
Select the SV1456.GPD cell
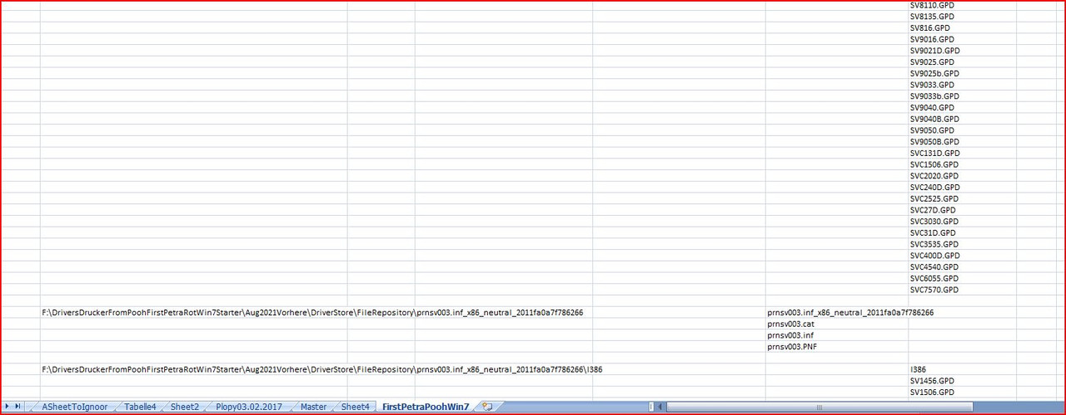click(x=962, y=381)
